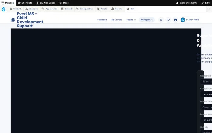Viewport: 212px width, 133px height.
Task: Click the Course title search field
Action: (x=206, y=81)
